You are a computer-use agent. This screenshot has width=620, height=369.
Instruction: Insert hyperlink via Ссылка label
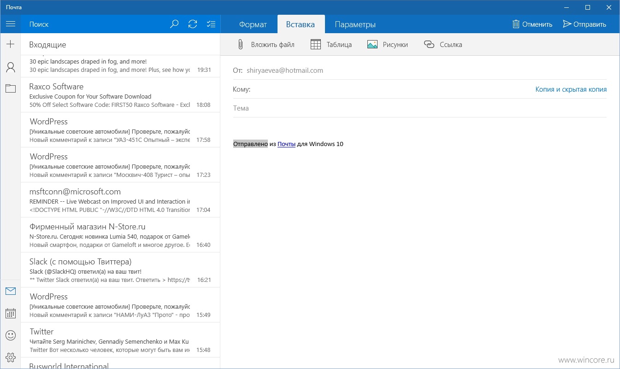click(x=451, y=45)
